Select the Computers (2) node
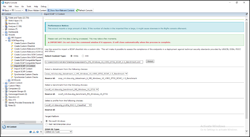Screen dimensions: 250x137 pos(14,88)
